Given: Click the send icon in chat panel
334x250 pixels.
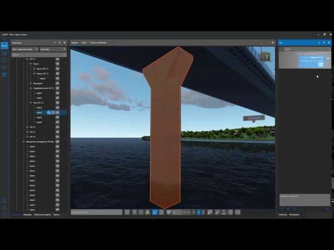Looking at the screenshot, I should tap(327, 209).
